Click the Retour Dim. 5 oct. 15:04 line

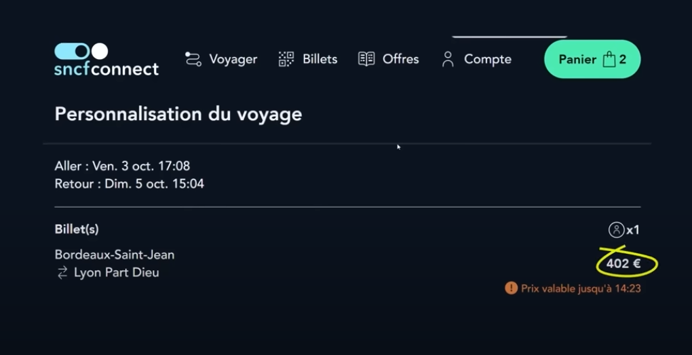point(130,184)
